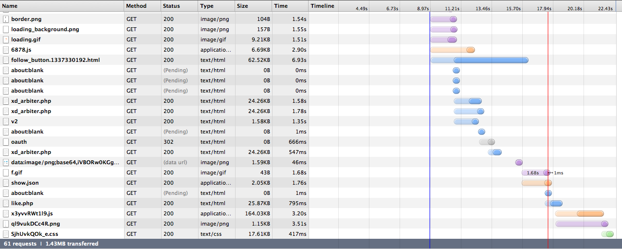Click the green SjhUvkQOk_e.css timeline bar
This screenshot has width=622, height=249.
(x=607, y=234)
